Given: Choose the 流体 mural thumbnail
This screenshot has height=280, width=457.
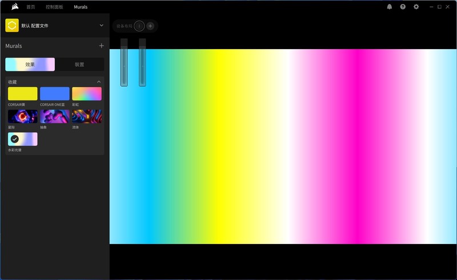Looking at the screenshot, I should 87,116.
